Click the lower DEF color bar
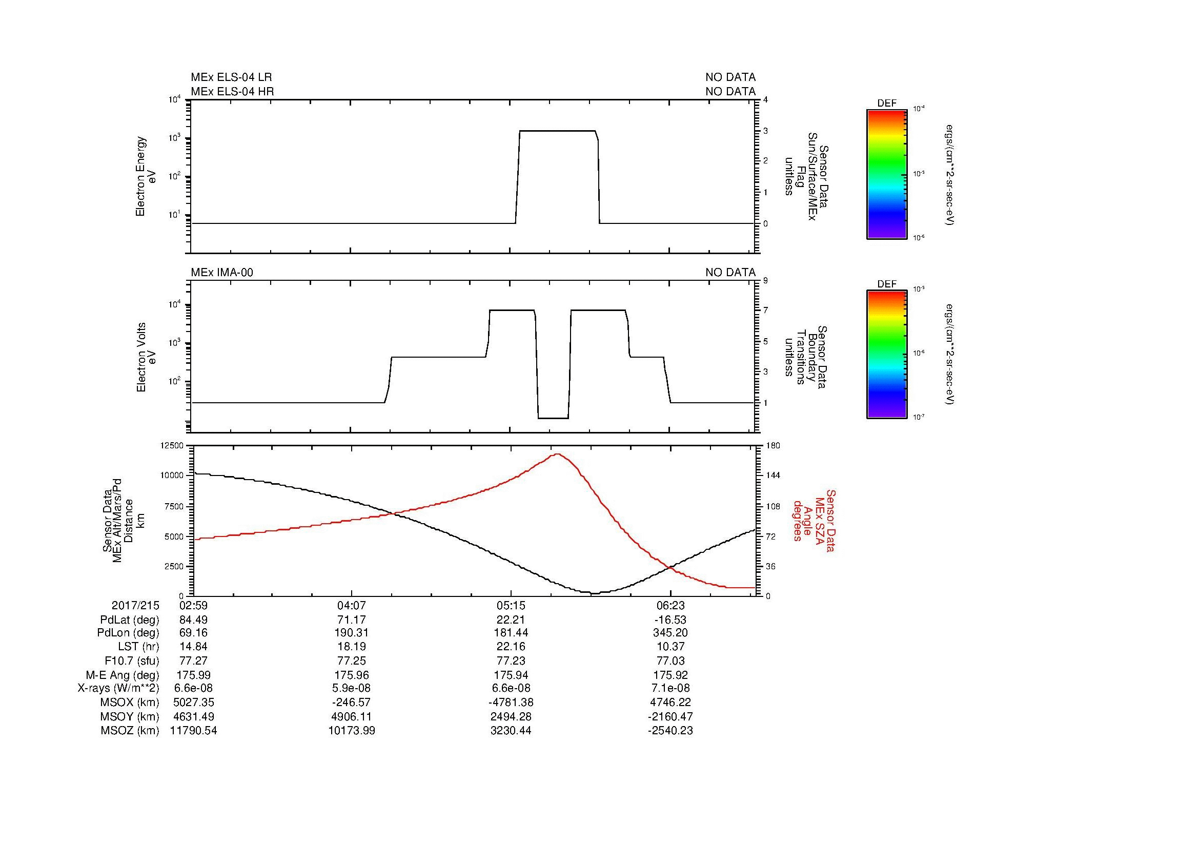The image size is (1199, 847). pyautogui.click(x=886, y=355)
